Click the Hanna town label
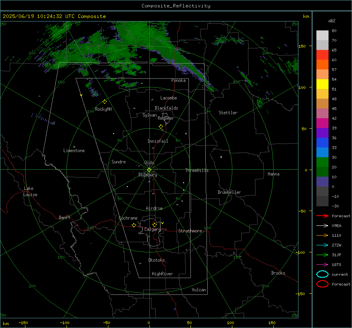This screenshot has width=352, height=328. [273, 174]
